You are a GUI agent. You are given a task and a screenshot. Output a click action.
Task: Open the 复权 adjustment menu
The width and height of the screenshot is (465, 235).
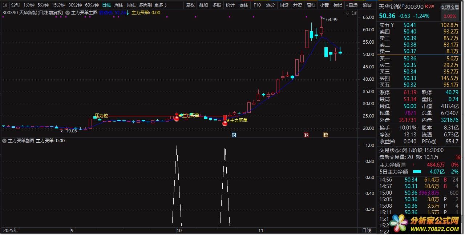190,5
